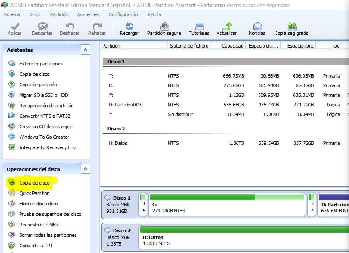Screen dimensions: 349x253
Task: Click the Tipo column header
Action: point(329,46)
